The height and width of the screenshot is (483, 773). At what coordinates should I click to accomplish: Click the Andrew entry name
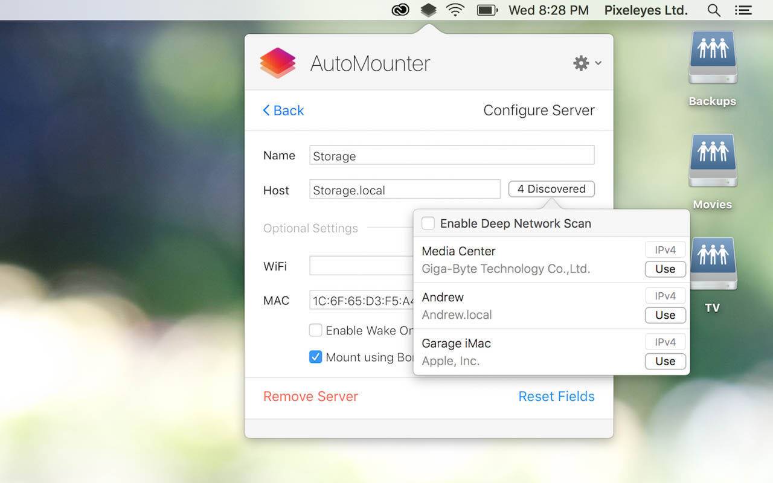[x=443, y=297]
